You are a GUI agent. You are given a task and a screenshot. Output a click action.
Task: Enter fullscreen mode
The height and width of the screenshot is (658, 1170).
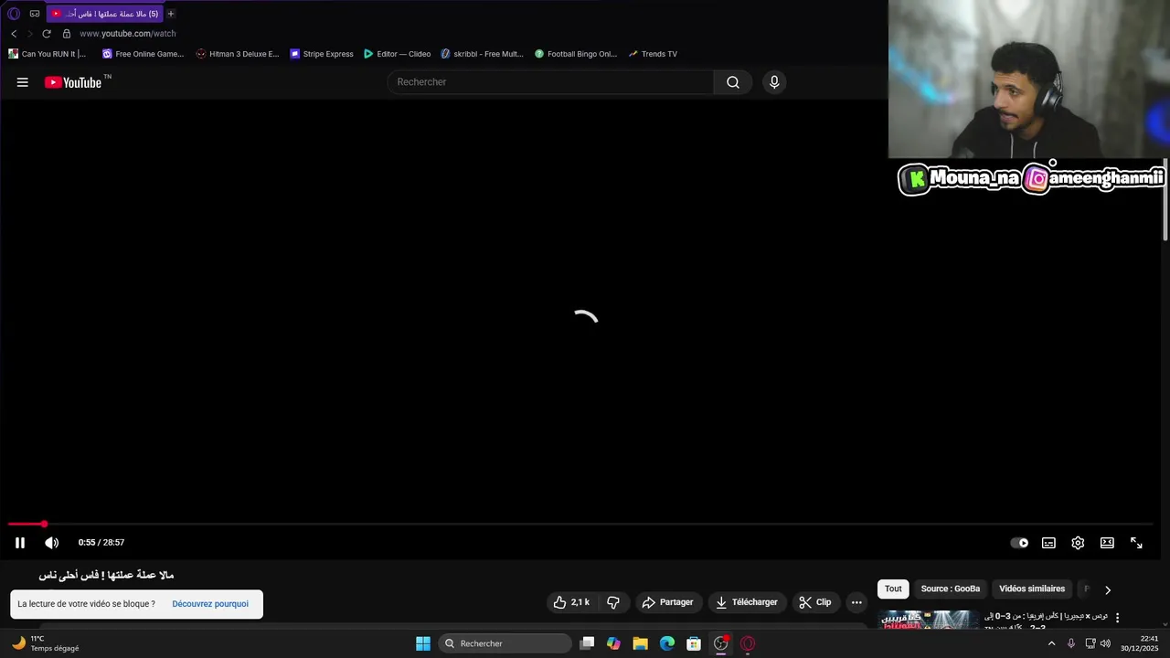pos(1136,543)
